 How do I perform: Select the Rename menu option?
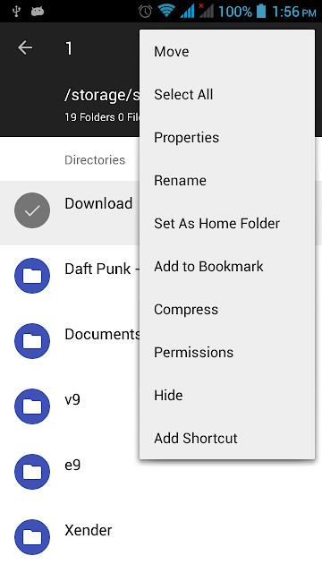click(x=226, y=181)
